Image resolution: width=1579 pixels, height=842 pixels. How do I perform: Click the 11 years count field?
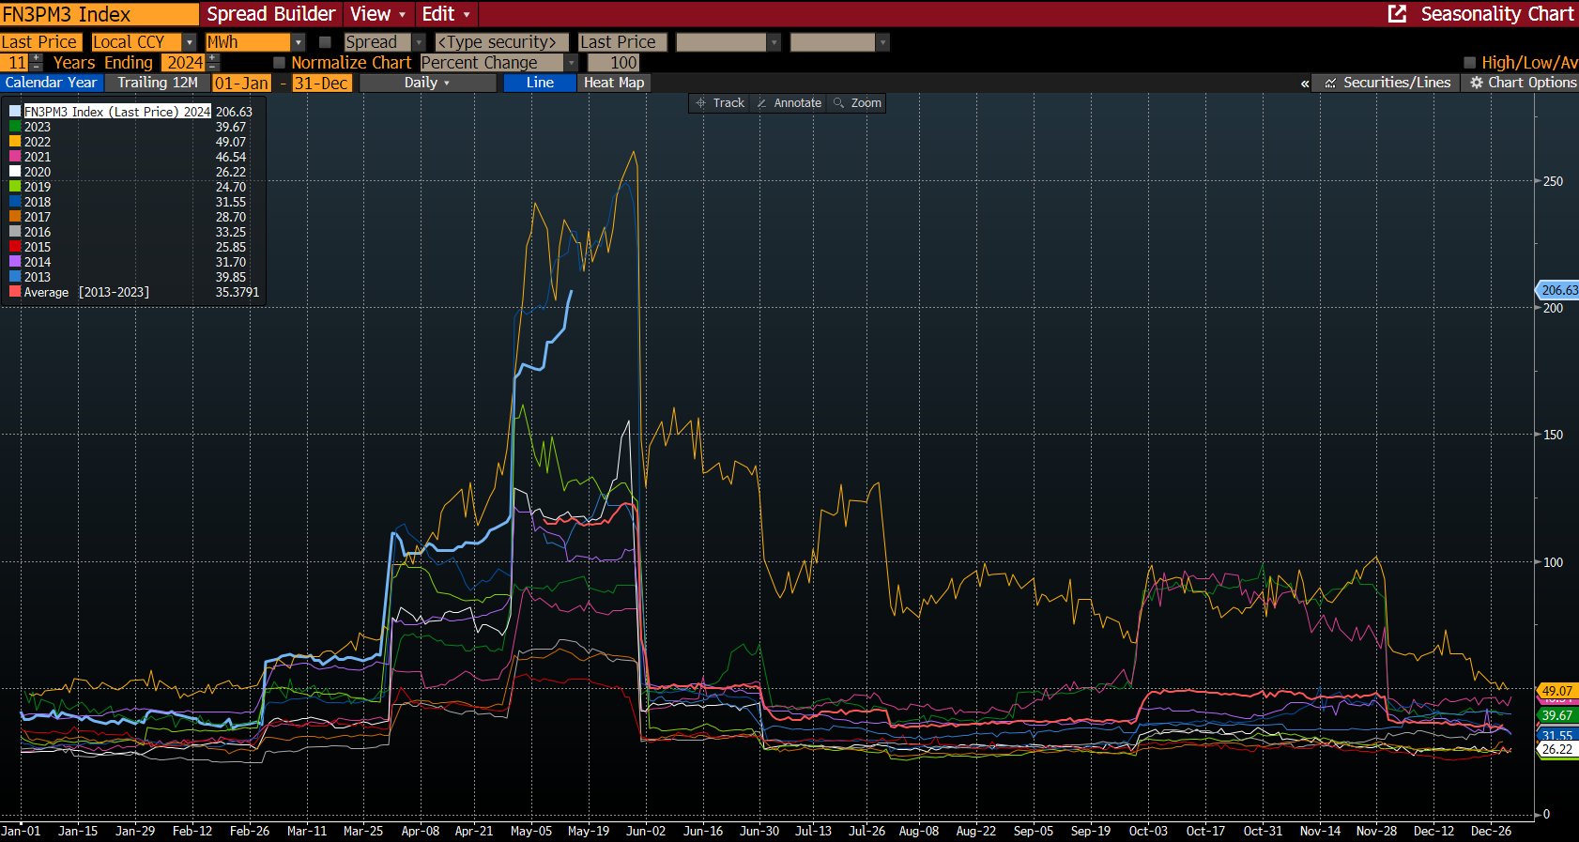tap(15, 63)
